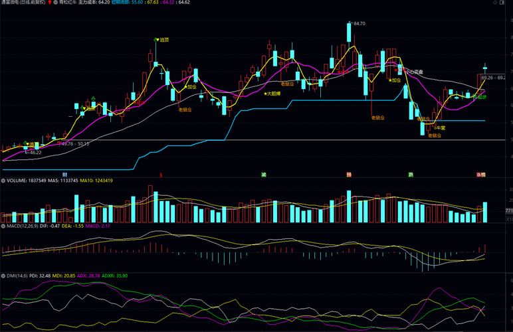Click the blue 财 event marker
513x332 pixels.
[x=64, y=175]
